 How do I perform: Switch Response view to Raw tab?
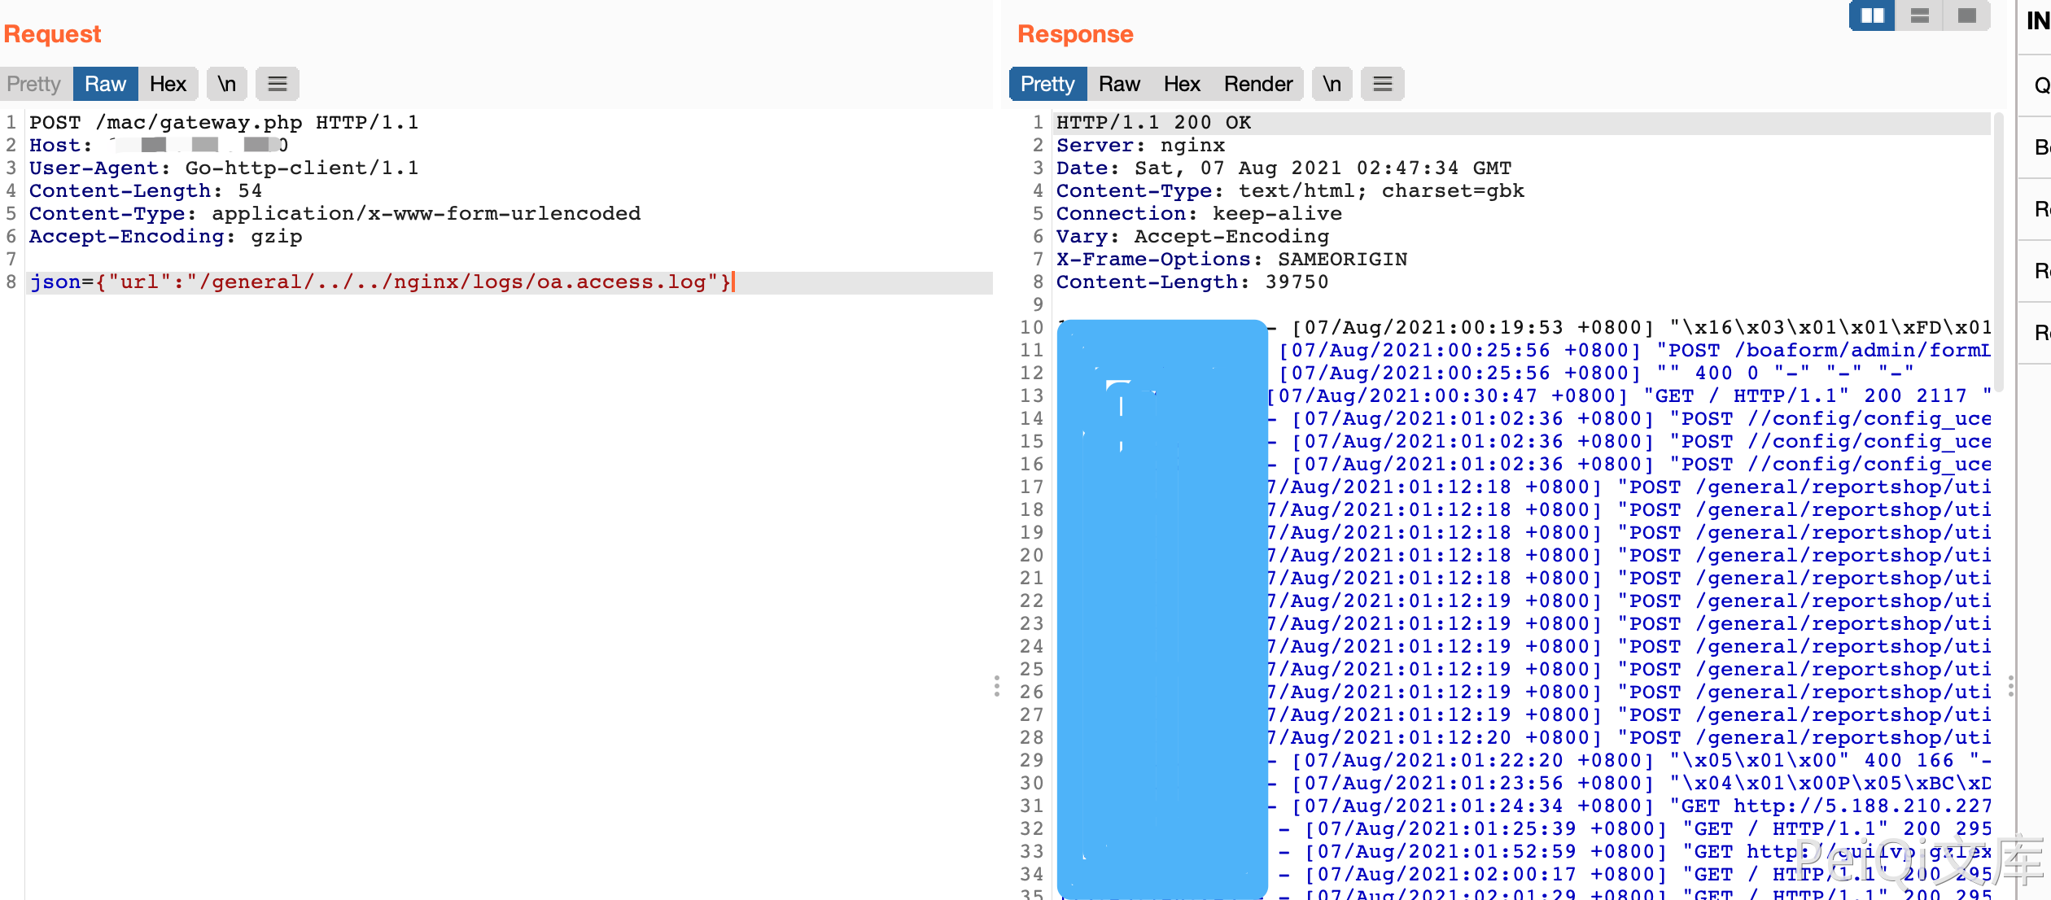click(1119, 84)
